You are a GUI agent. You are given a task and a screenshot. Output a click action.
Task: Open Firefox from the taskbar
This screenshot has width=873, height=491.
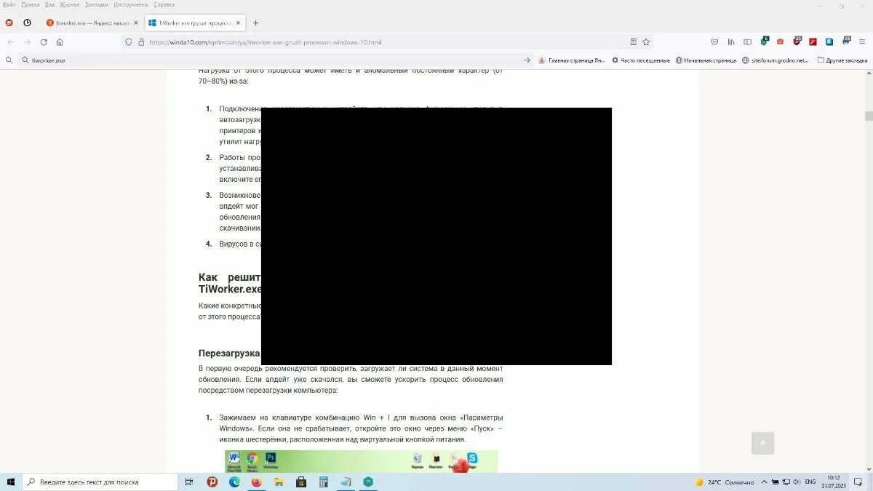(256, 482)
